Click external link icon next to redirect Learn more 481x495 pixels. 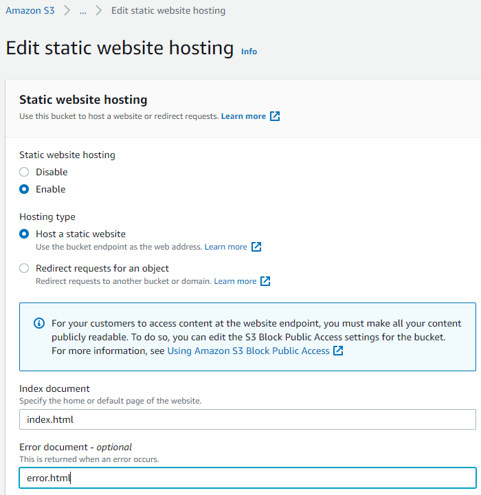265,281
